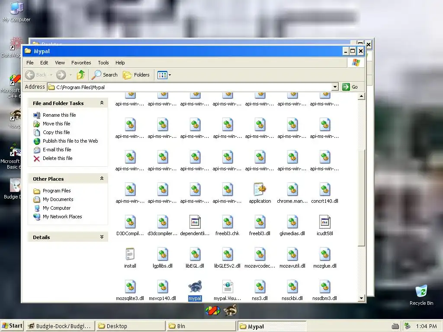Expand the Details panel
Screen dimensions: 443x332
[102, 237]
